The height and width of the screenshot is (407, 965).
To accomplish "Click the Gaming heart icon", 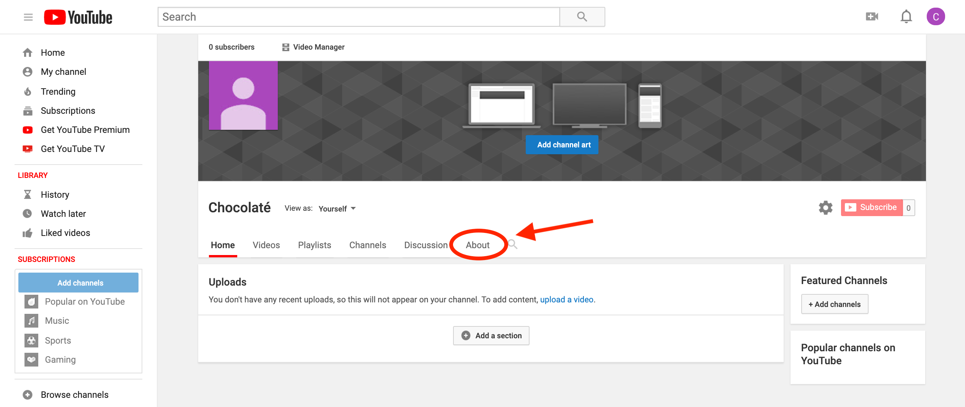I will point(31,360).
